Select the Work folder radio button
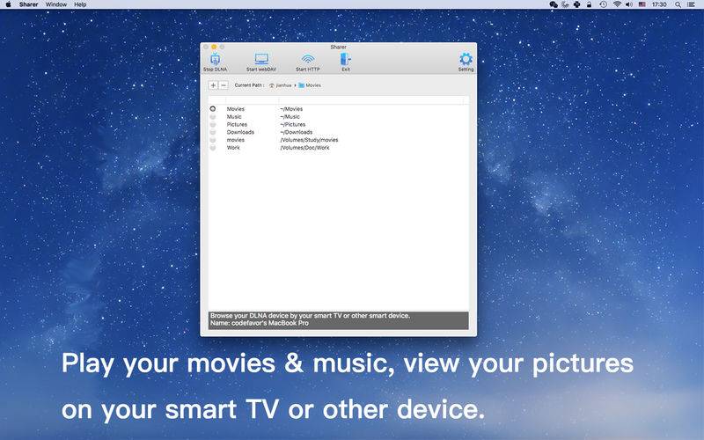The height and width of the screenshot is (440, 704). [x=213, y=148]
